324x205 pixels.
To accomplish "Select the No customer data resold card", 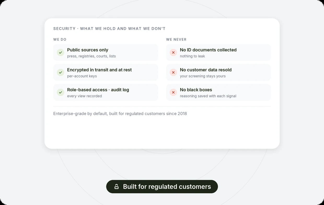I will click(218, 73).
